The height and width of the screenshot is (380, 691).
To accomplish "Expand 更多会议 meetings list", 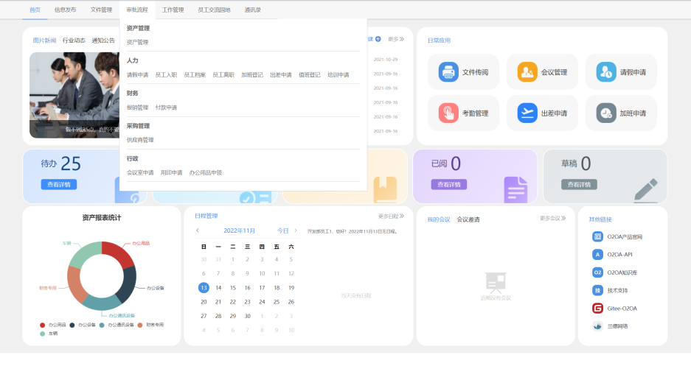I will (554, 219).
